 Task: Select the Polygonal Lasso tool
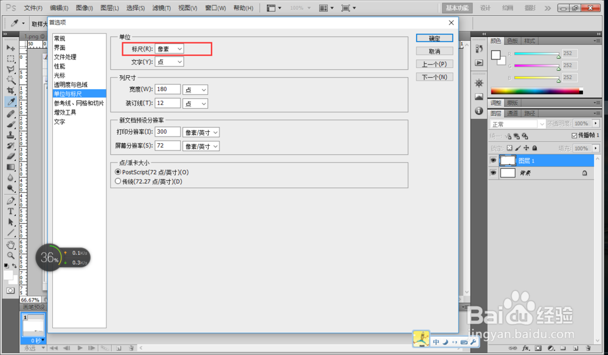pyautogui.click(x=10, y=69)
